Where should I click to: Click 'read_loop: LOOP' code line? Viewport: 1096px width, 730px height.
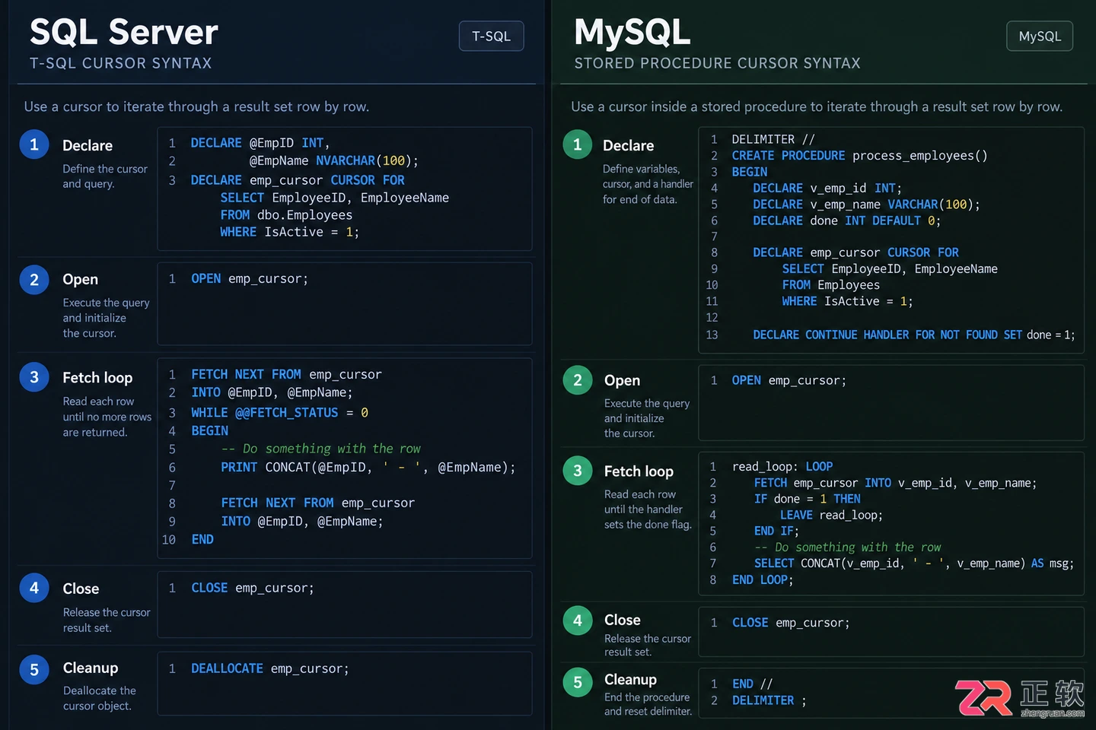tap(782, 466)
